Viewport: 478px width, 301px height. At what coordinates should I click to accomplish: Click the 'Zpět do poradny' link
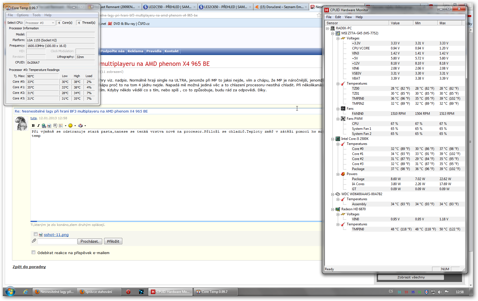click(x=29, y=267)
